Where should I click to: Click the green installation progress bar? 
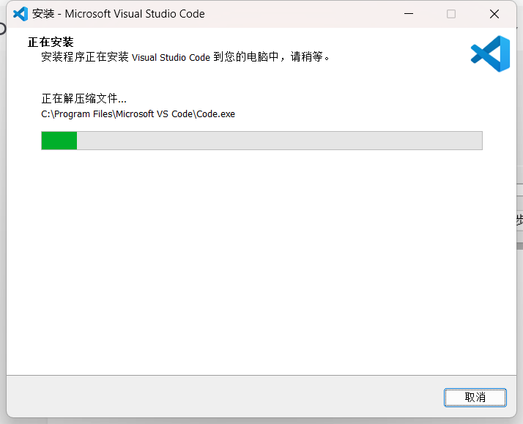pos(261,141)
